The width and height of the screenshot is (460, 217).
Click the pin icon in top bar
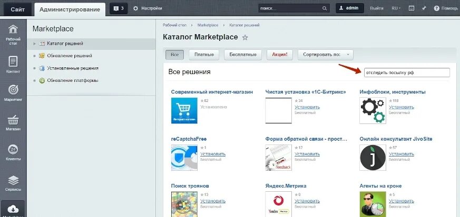[x=424, y=8]
